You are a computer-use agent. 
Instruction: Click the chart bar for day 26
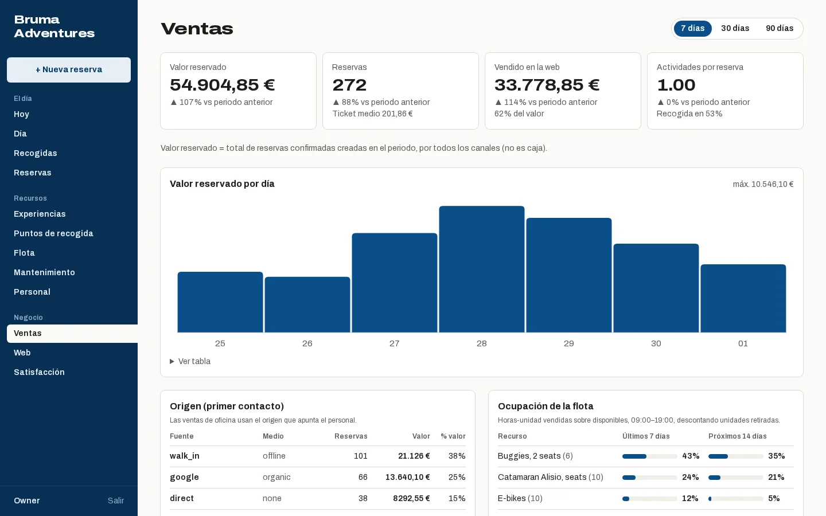click(x=307, y=304)
